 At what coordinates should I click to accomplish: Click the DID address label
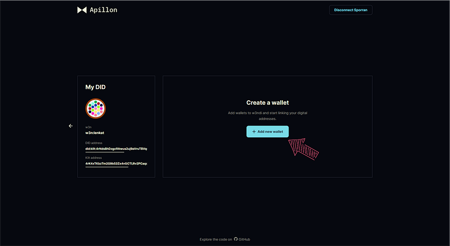(94, 143)
